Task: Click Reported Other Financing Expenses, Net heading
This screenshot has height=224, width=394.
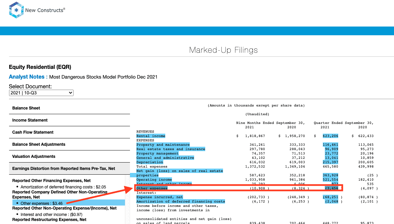Action: 51,181
